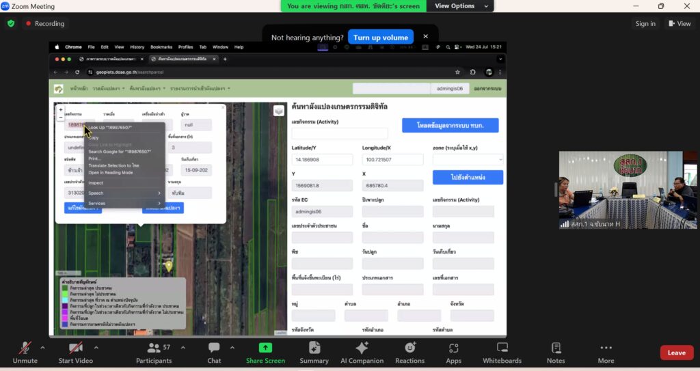This screenshot has width=700, height=371.
Task: Click the green Share Screen icon
Action: [x=265, y=348]
